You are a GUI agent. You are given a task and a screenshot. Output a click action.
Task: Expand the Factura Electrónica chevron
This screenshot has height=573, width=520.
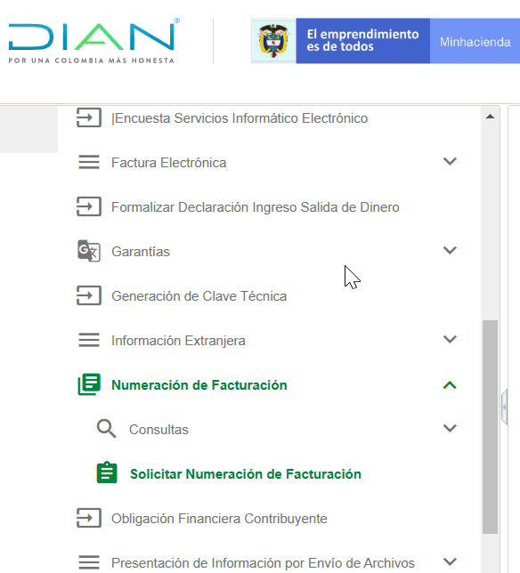[450, 161]
